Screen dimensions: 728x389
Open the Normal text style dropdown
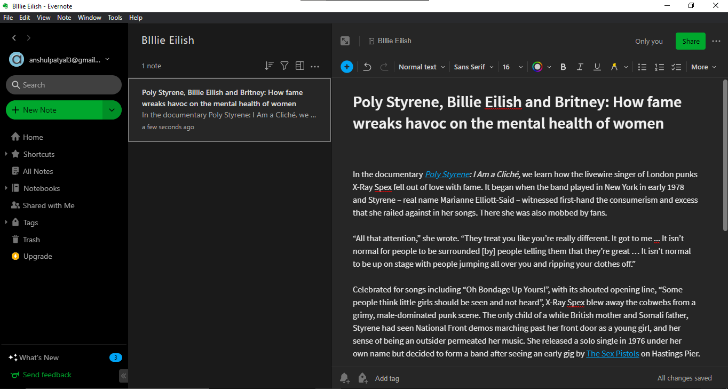click(422, 67)
